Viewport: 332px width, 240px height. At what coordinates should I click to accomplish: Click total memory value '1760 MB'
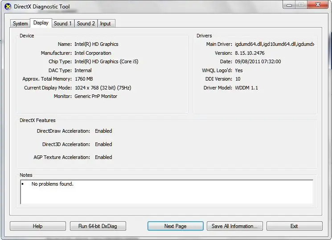click(x=84, y=79)
